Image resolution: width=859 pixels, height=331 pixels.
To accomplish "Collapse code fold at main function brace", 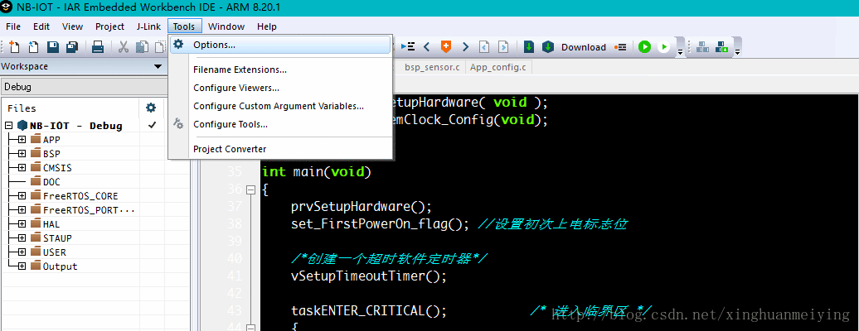I will (x=251, y=189).
